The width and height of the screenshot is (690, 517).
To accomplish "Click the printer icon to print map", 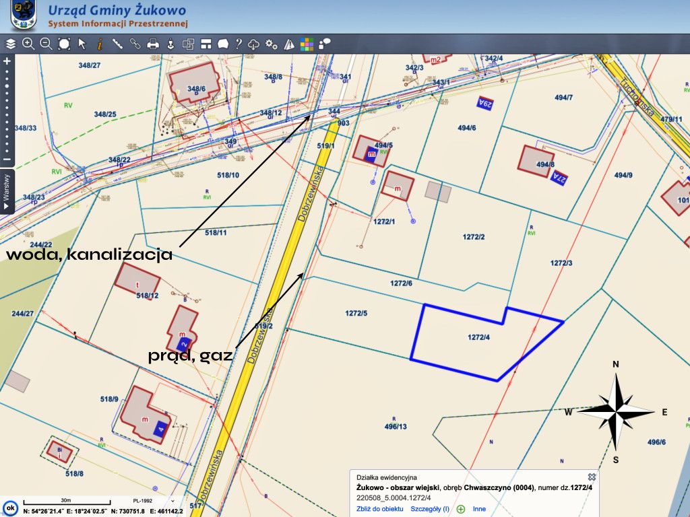I will (x=153, y=44).
